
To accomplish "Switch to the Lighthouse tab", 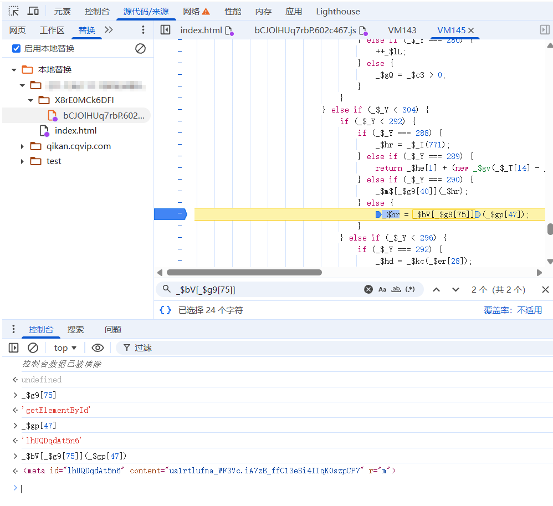I will [337, 11].
